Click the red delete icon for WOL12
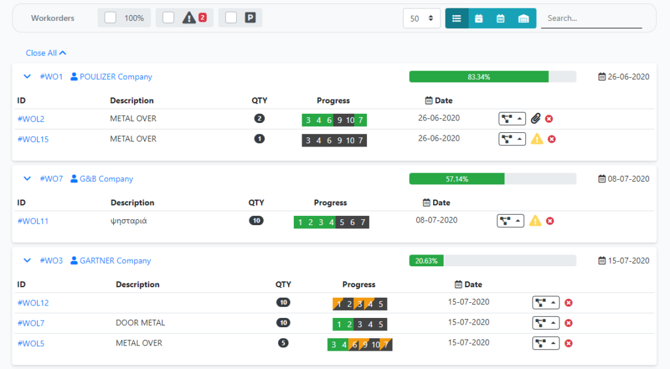670x369 pixels. [569, 303]
